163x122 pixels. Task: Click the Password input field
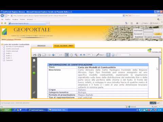coord(148,34)
